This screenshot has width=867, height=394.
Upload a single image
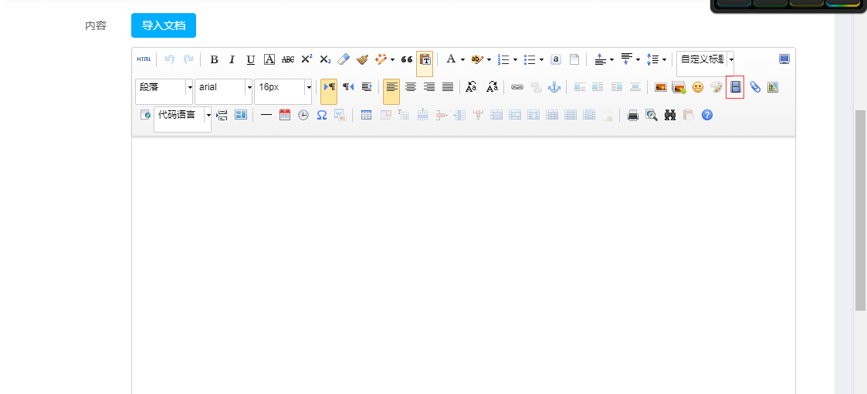point(660,87)
